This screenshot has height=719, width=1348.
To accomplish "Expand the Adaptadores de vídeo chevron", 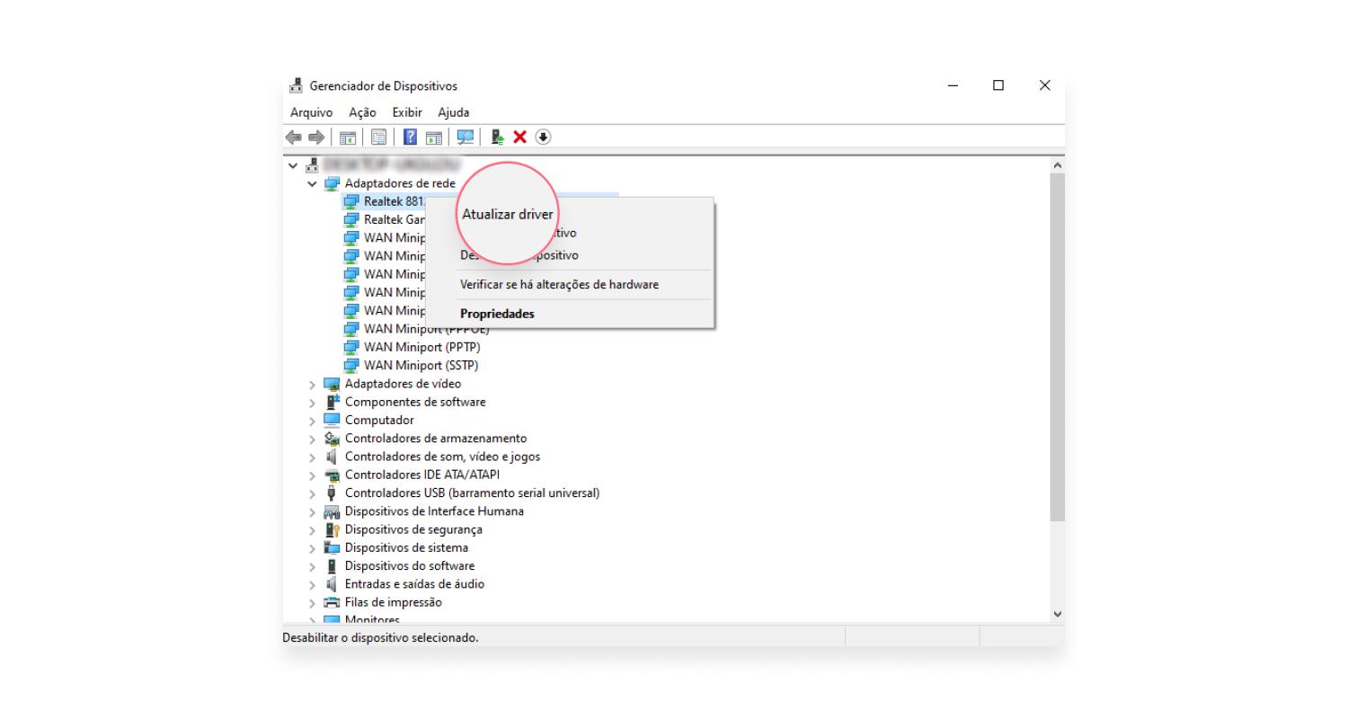I will 313,385.
